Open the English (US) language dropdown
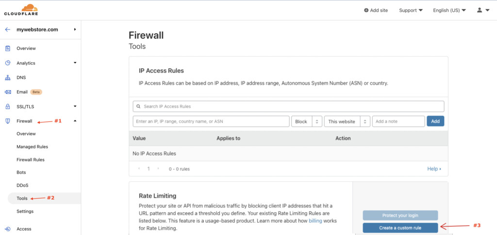This screenshot has width=497, height=235. pos(449,10)
